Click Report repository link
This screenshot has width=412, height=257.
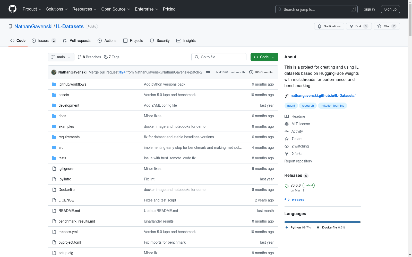click(x=298, y=161)
